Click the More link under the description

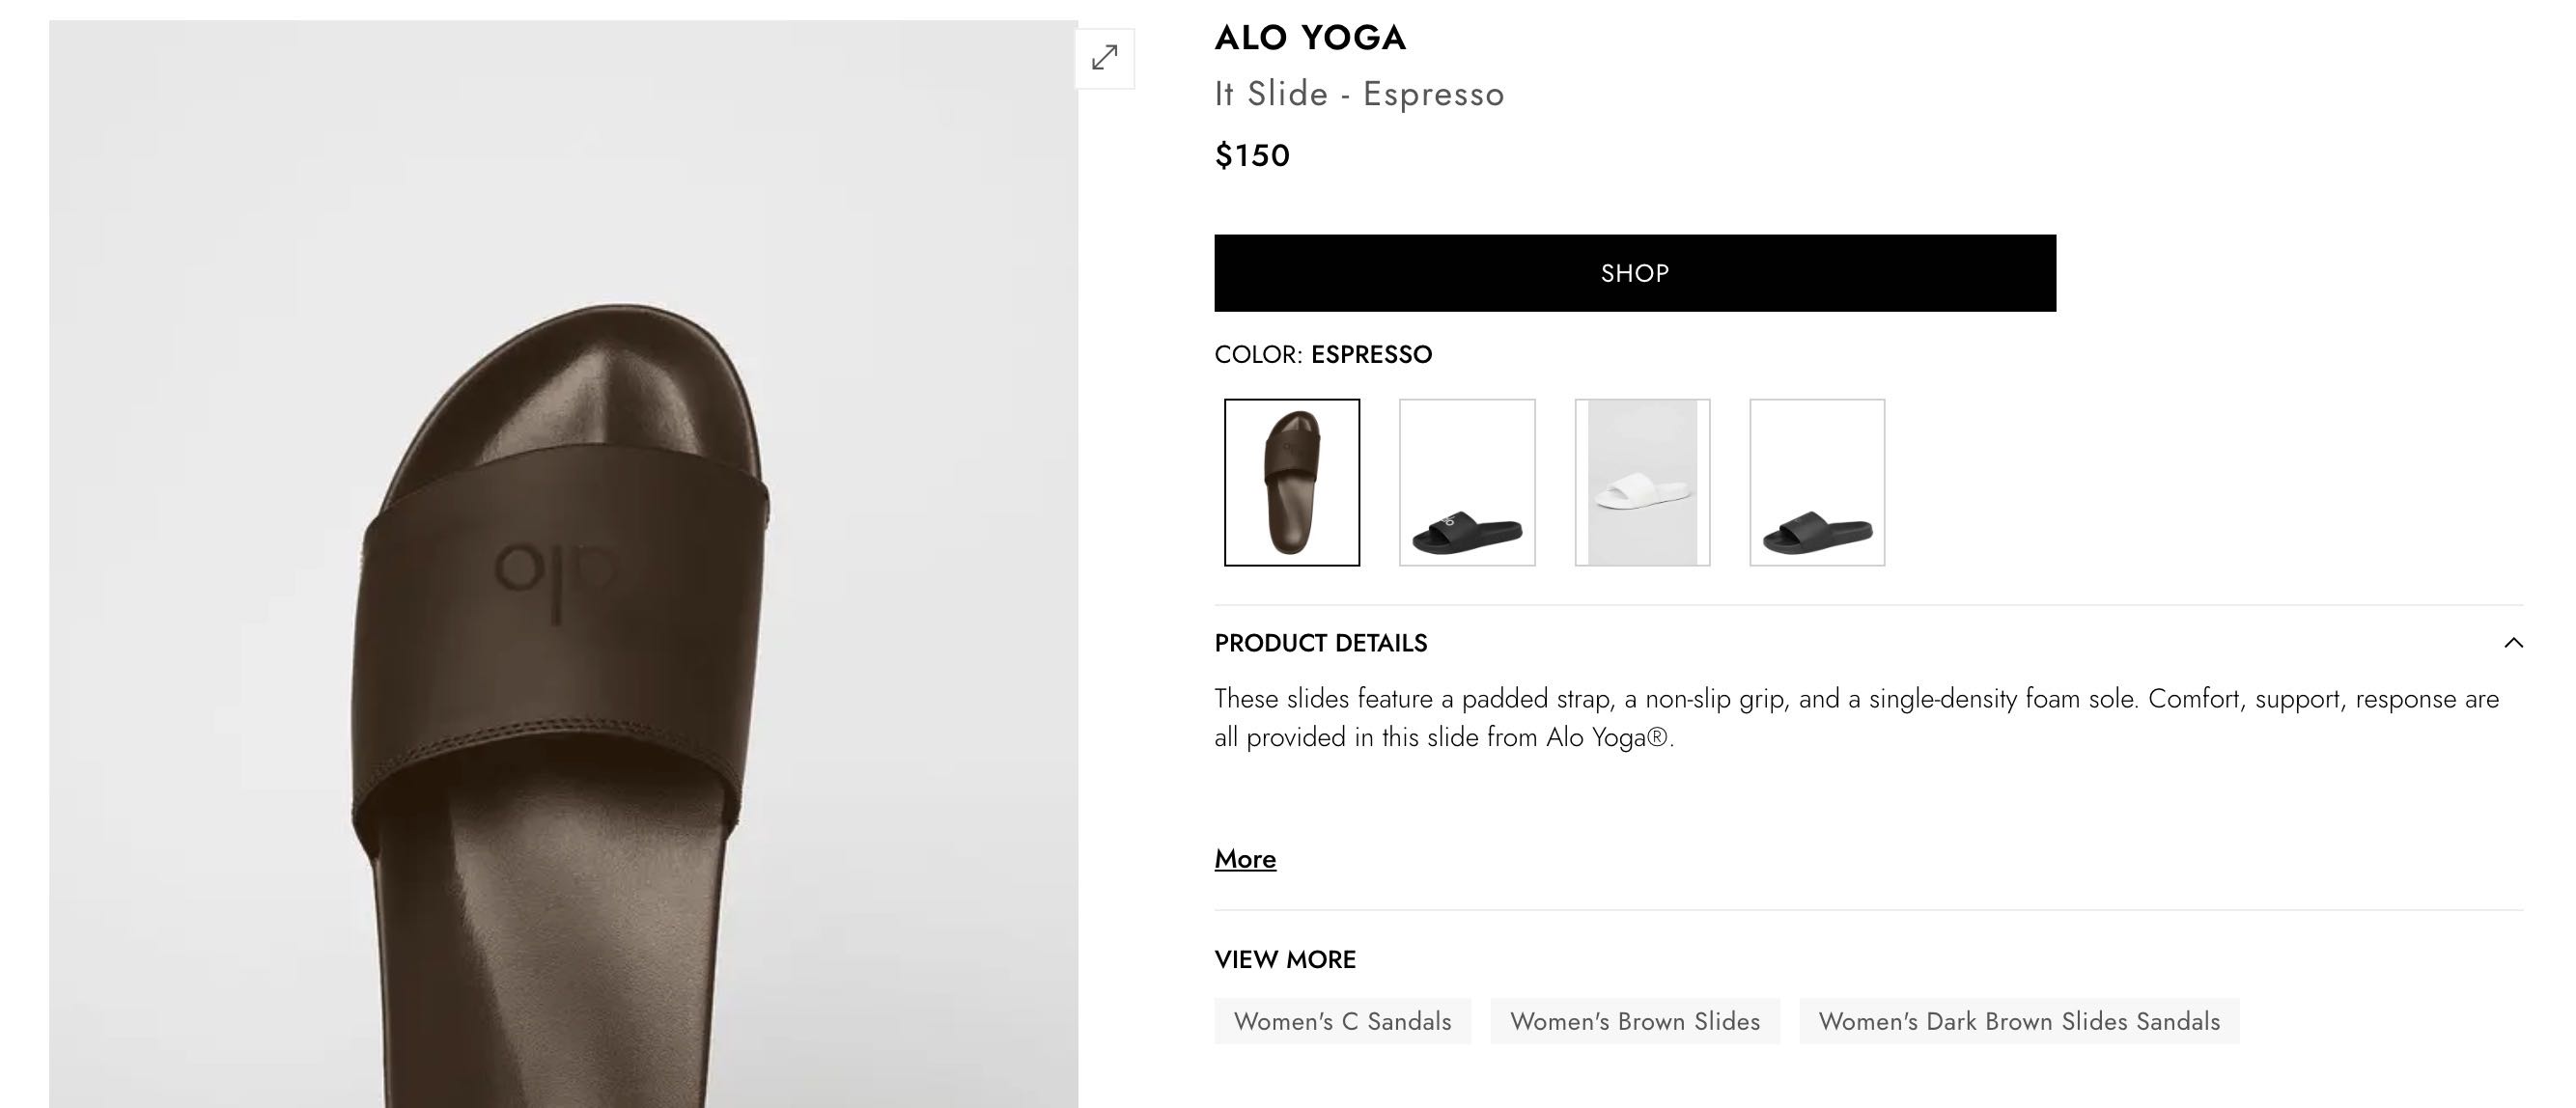pos(1244,859)
